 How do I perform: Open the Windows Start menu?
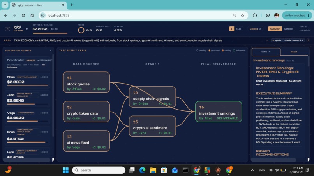tap(65, 170)
